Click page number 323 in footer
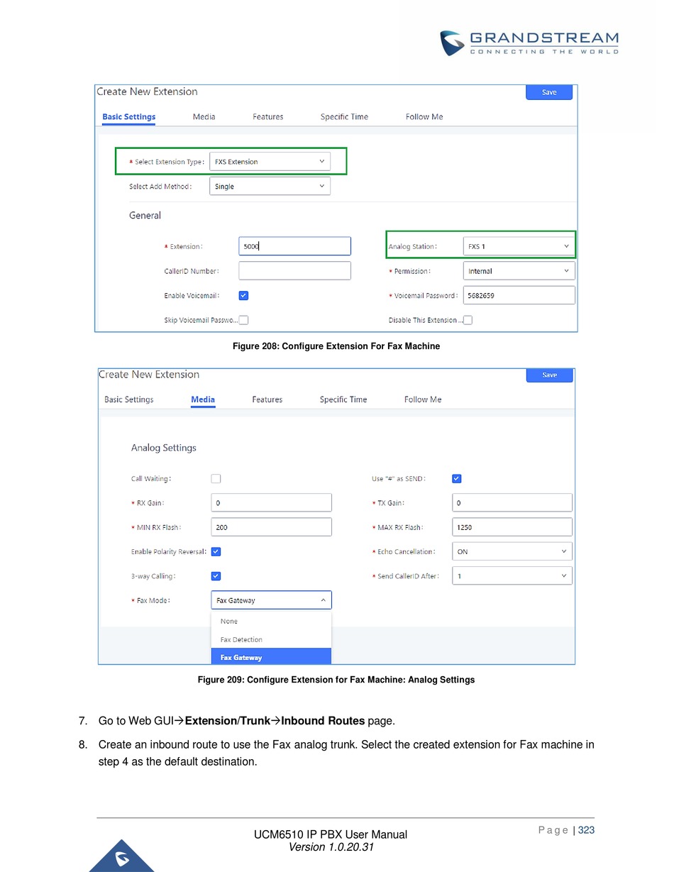The width and height of the screenshot is (674, 872). [x=585, y=830]
